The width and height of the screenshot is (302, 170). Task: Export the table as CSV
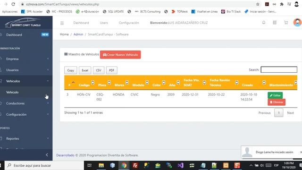[x=99, y=70]
